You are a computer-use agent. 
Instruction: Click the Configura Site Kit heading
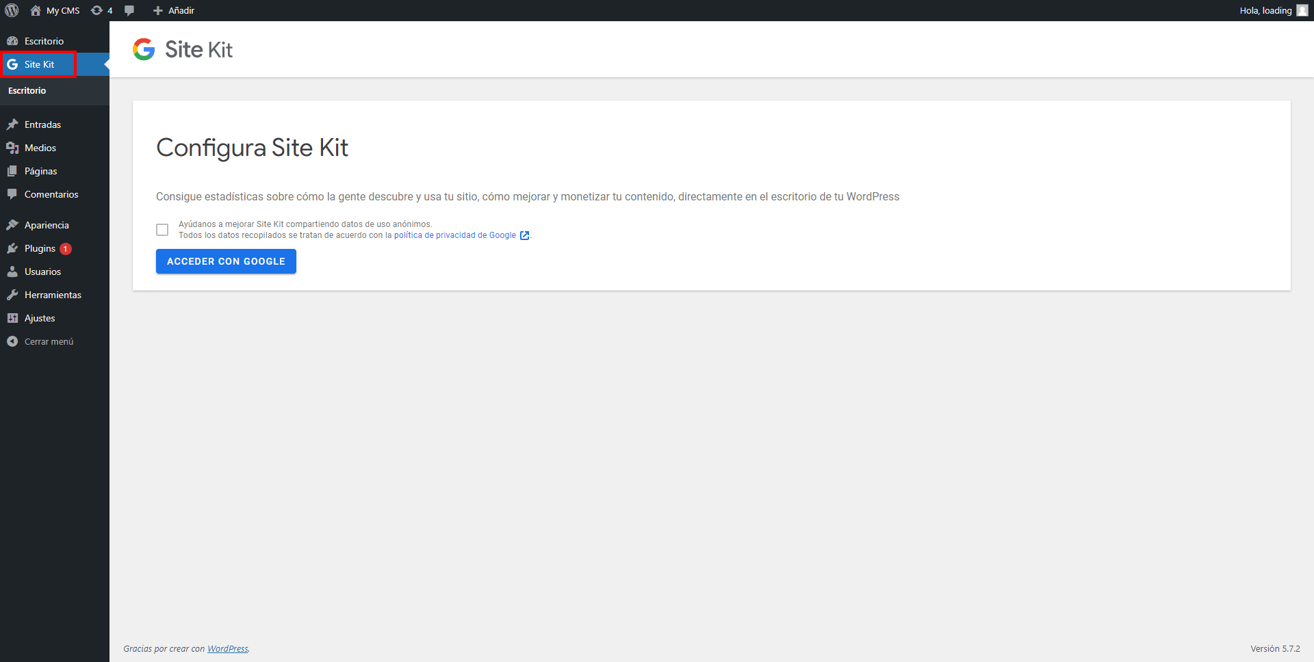click(252, 148)
